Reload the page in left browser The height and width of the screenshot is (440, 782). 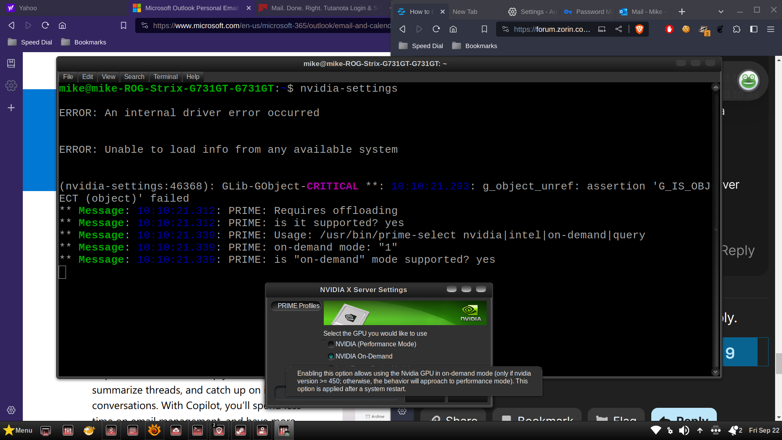coord(45,25)
